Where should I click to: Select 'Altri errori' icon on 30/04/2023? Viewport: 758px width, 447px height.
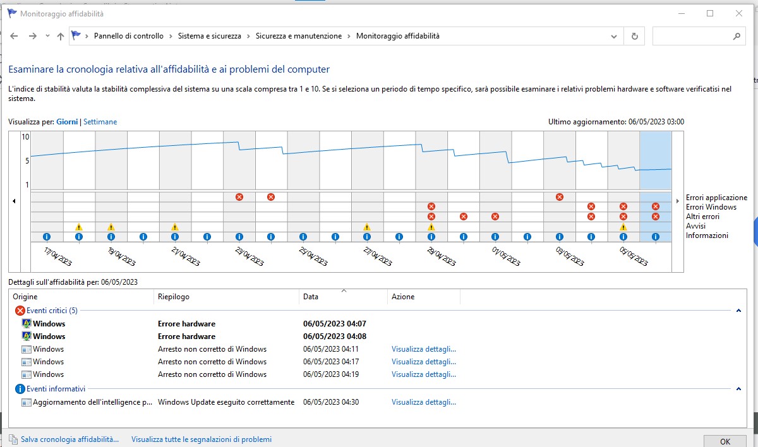coord(464,217)
